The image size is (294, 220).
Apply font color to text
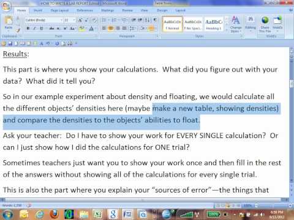point(92,28)
